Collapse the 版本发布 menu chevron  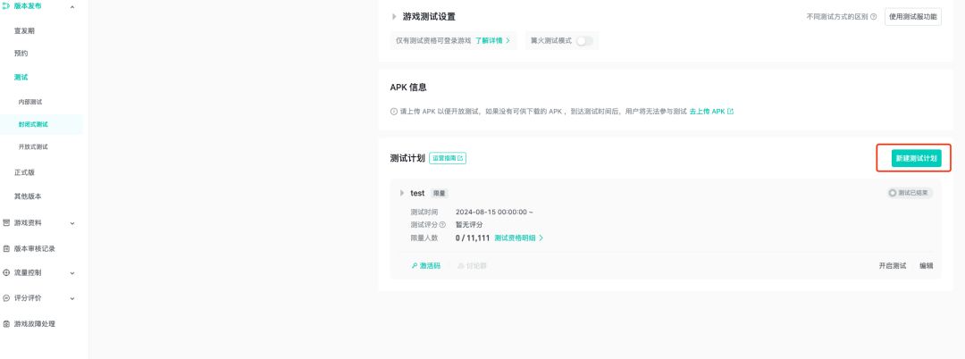tap(72, 7)
